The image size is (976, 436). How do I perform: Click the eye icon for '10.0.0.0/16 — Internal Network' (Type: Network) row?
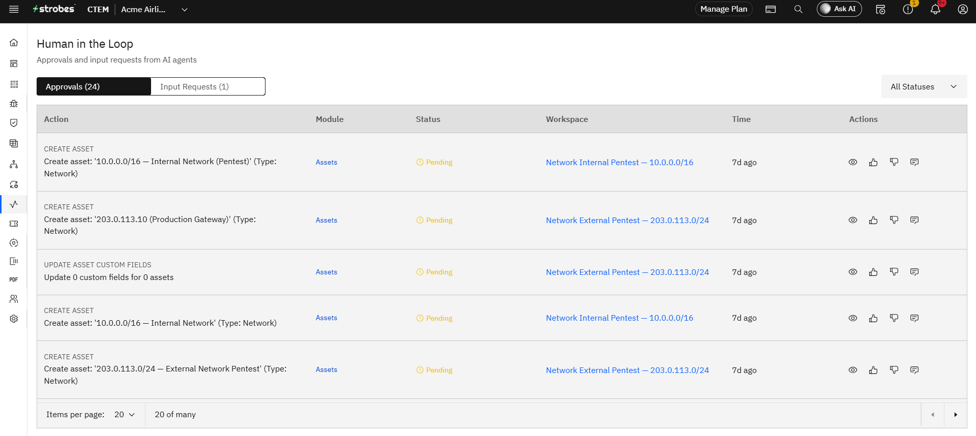[853, 318]
